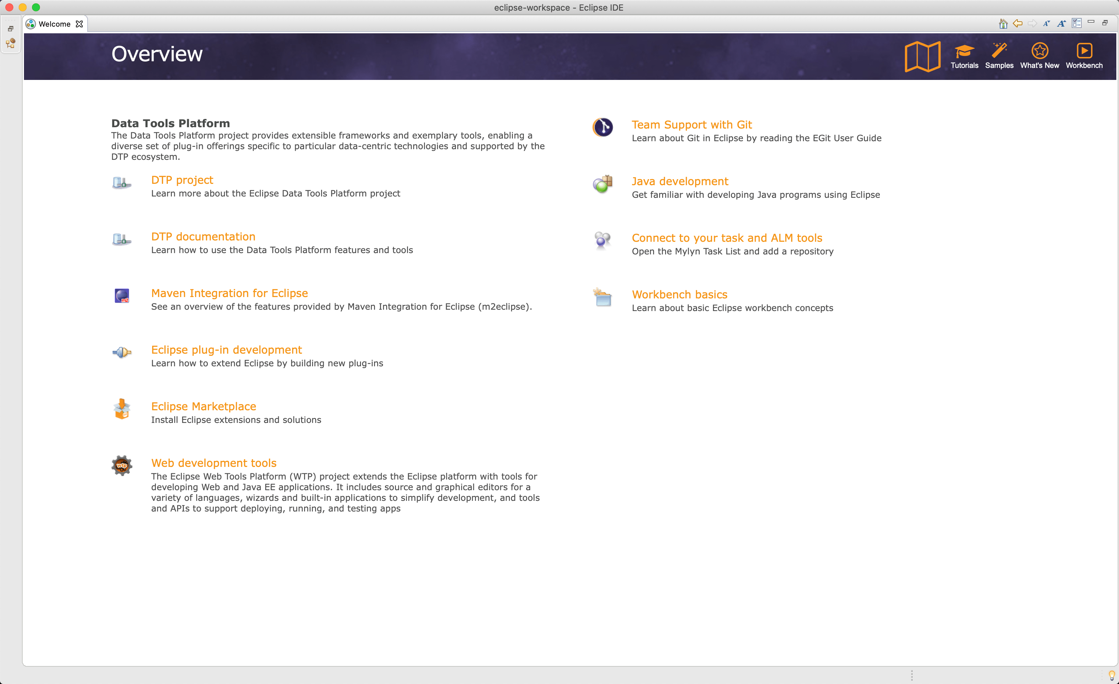Magnify text with large A icon
Viewport: 1119px width, 684px height.
(x=1061, y=24)
